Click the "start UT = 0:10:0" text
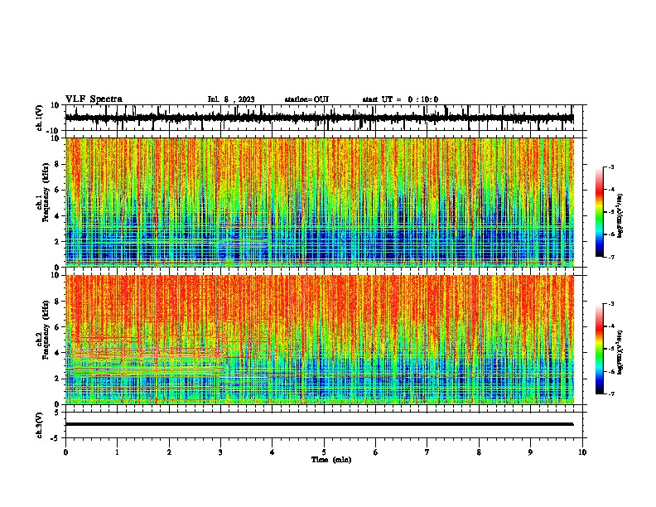 400,99
